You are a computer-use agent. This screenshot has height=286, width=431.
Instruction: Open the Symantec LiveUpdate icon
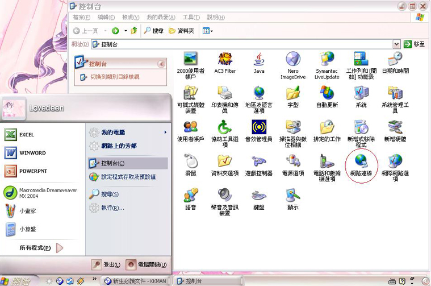tap(327, 60)
